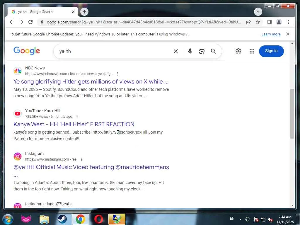300x225 pixels.
Task: Go back using the browser back arrow
Action: point(12,22)
